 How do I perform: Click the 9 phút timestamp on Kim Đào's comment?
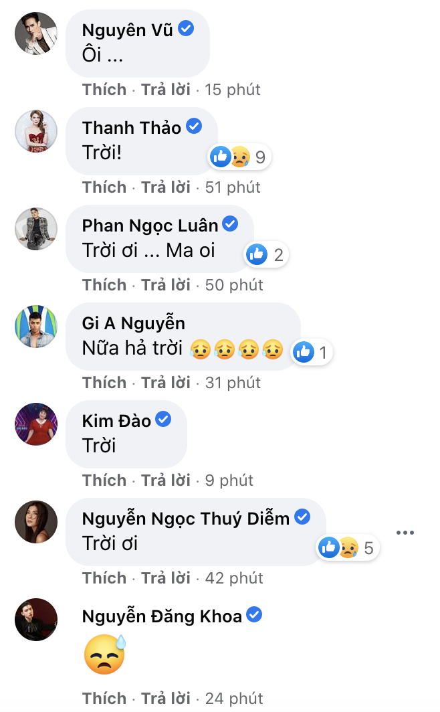pyautogui.click(x=229, y=480)
